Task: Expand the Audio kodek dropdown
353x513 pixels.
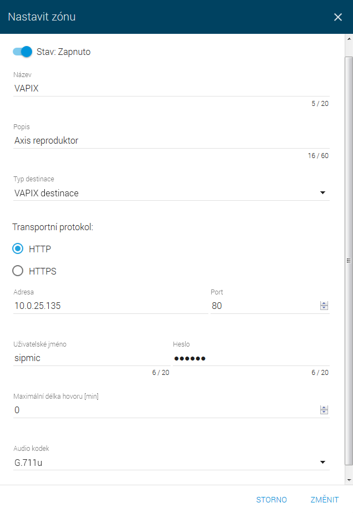Action: tap(171, 462)
